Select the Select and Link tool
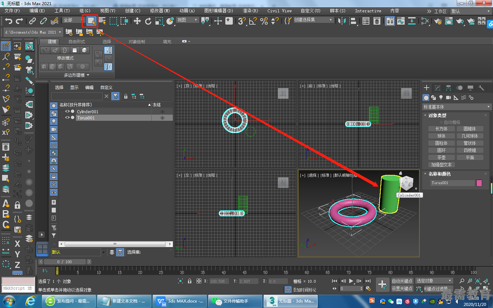The height and width of the screenshot is (308, 493). pyautogui.click(x=33, y=21)
